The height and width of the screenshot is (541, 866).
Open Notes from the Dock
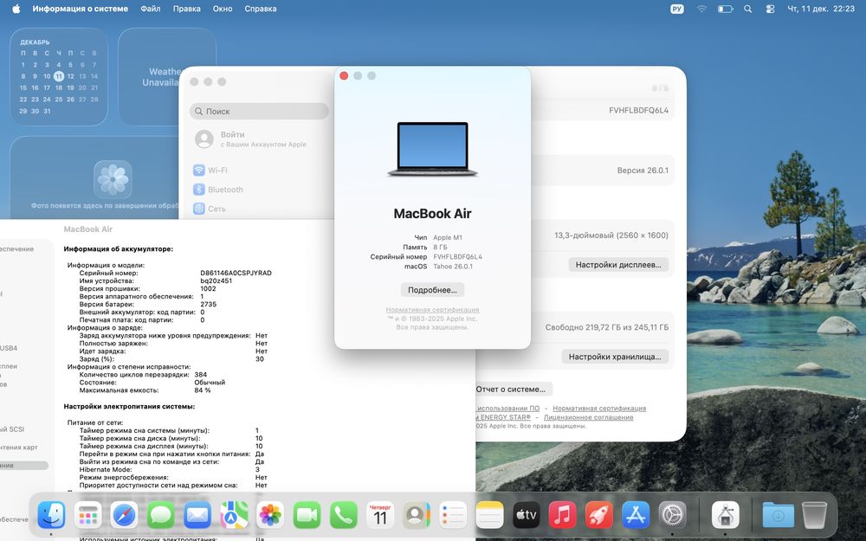489,515
